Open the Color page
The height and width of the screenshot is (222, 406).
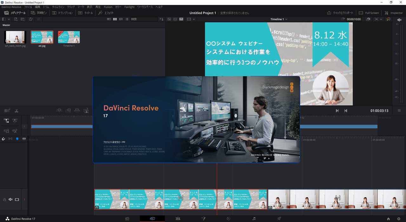pyautogui.click(x=228, y=219)
